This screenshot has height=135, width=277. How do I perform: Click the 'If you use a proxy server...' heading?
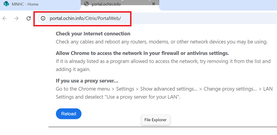pyautogui.click(x=87, y=81)
